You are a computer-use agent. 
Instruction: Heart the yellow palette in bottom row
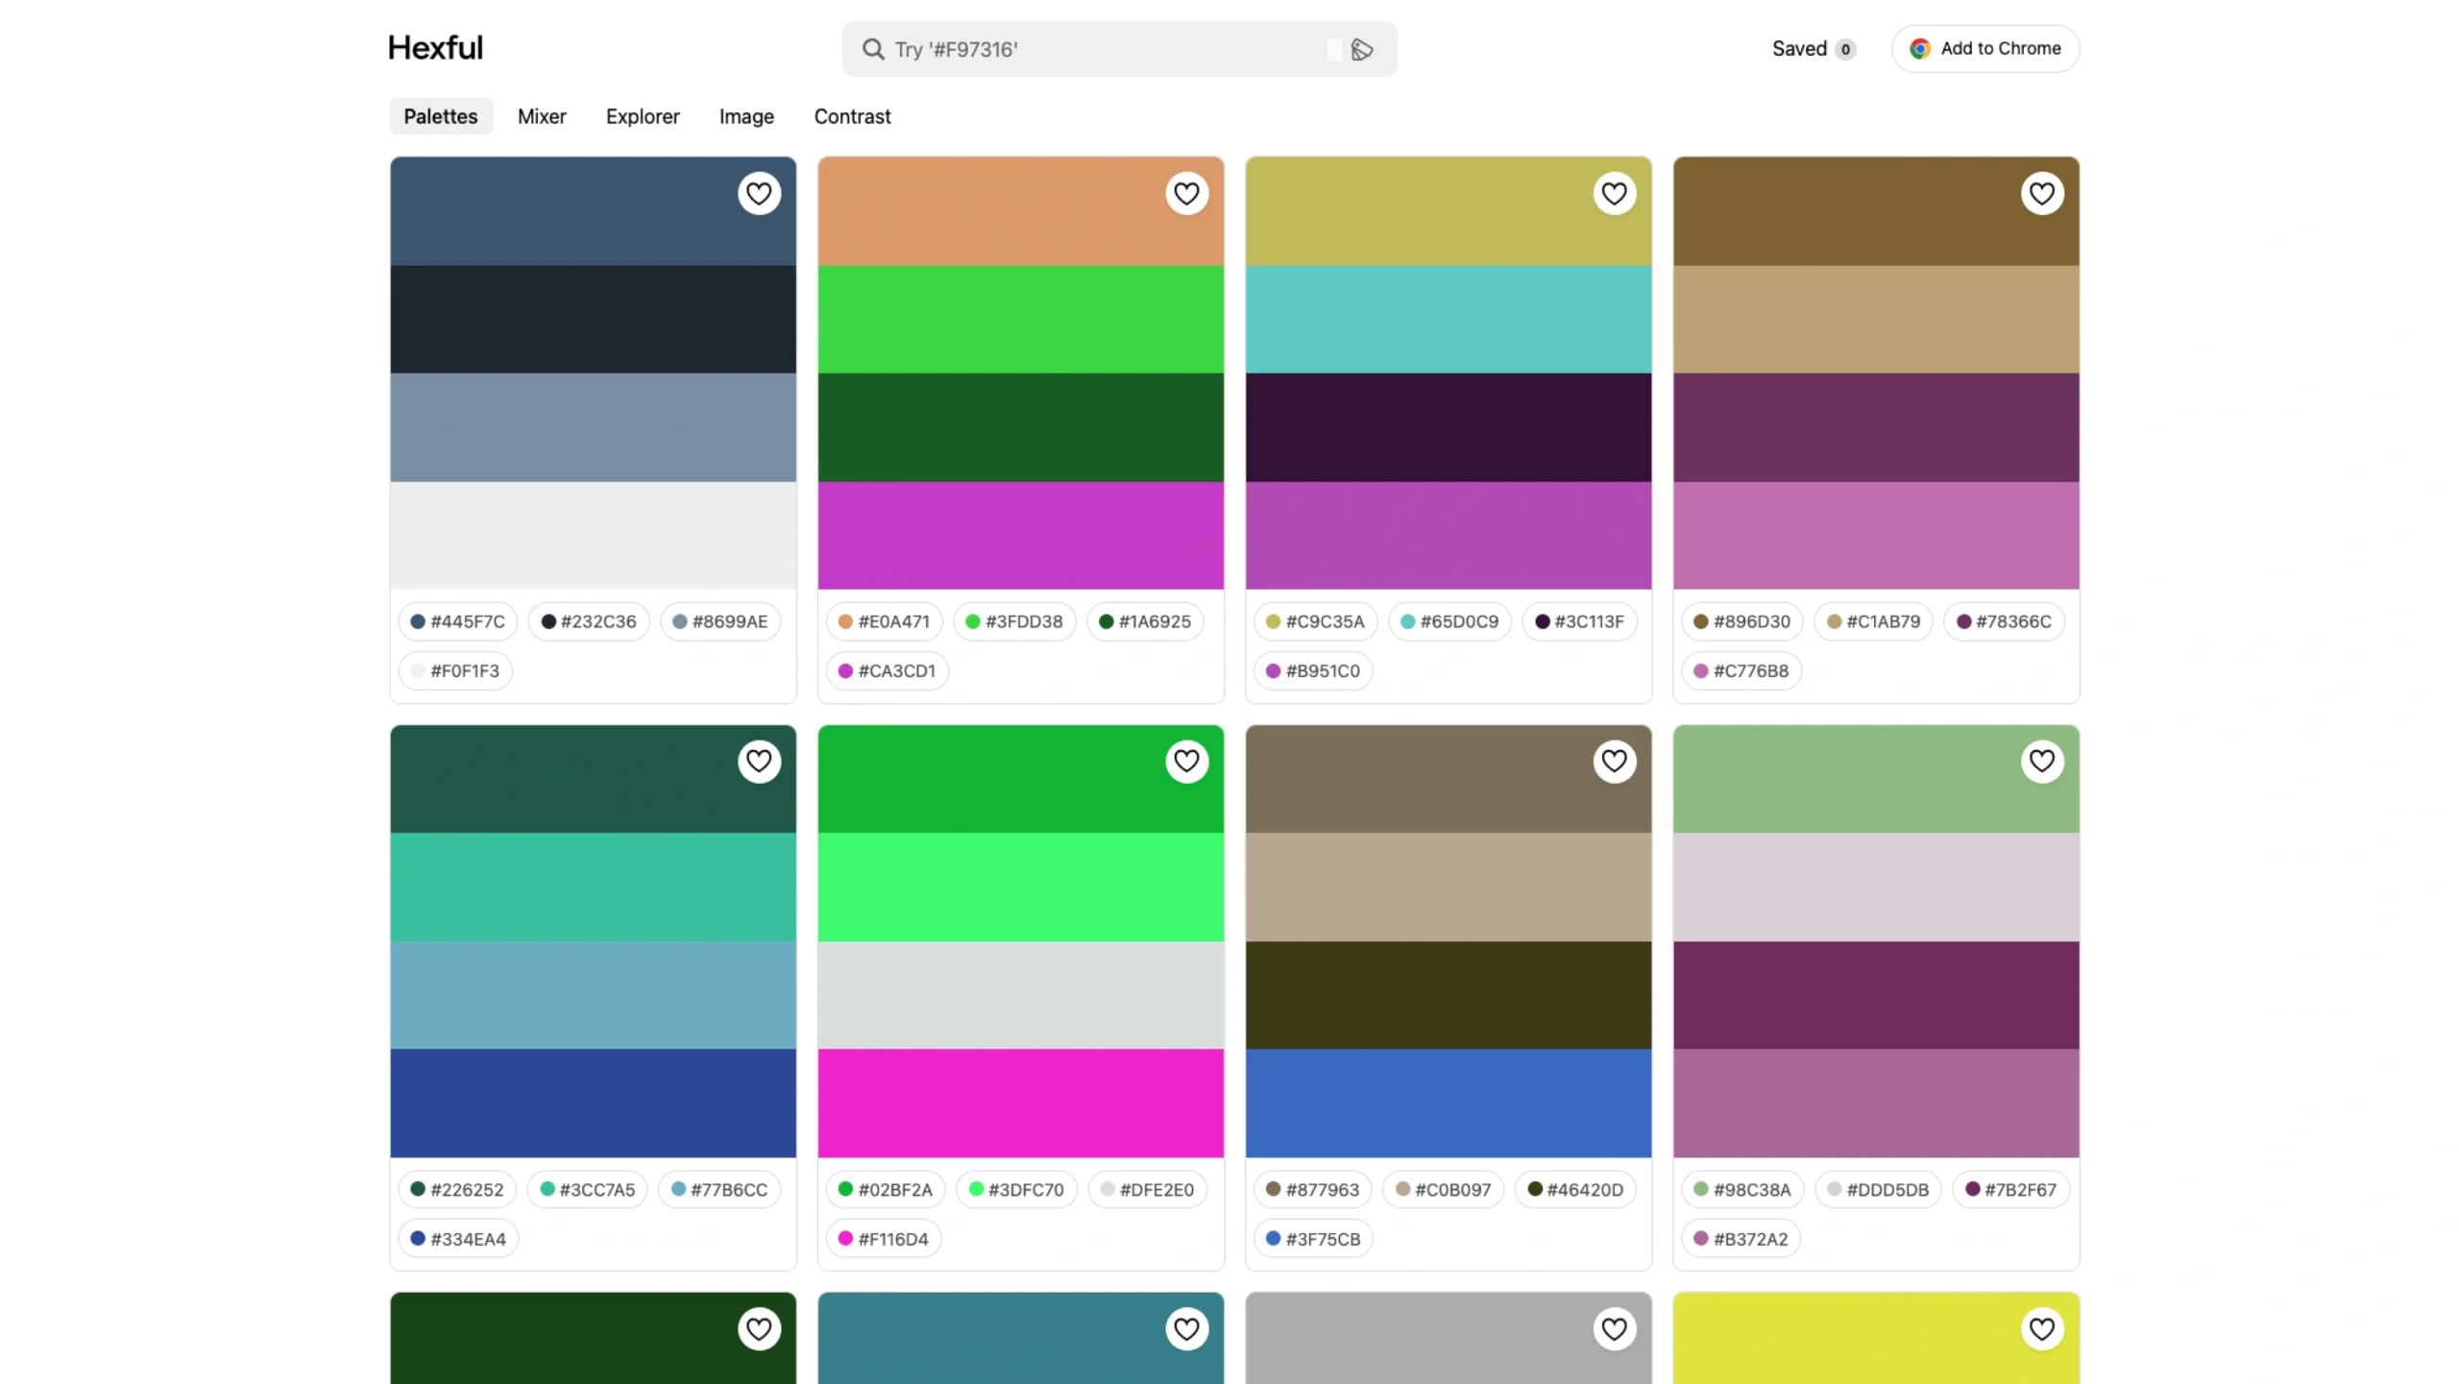[x=2041, y=1329]
